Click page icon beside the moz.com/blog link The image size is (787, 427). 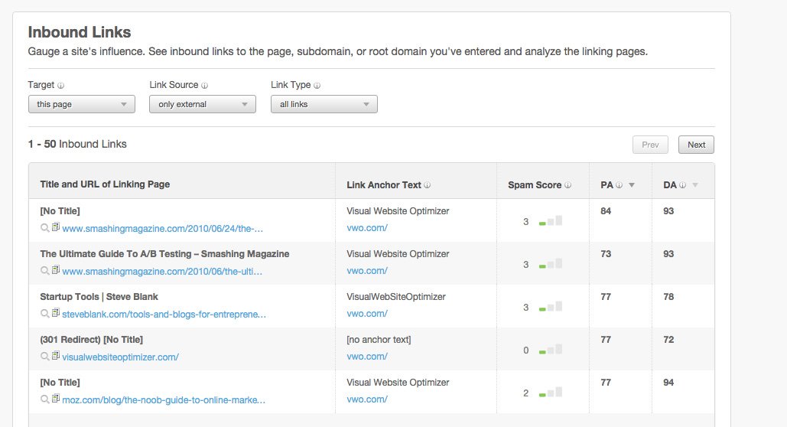(56, 398)
